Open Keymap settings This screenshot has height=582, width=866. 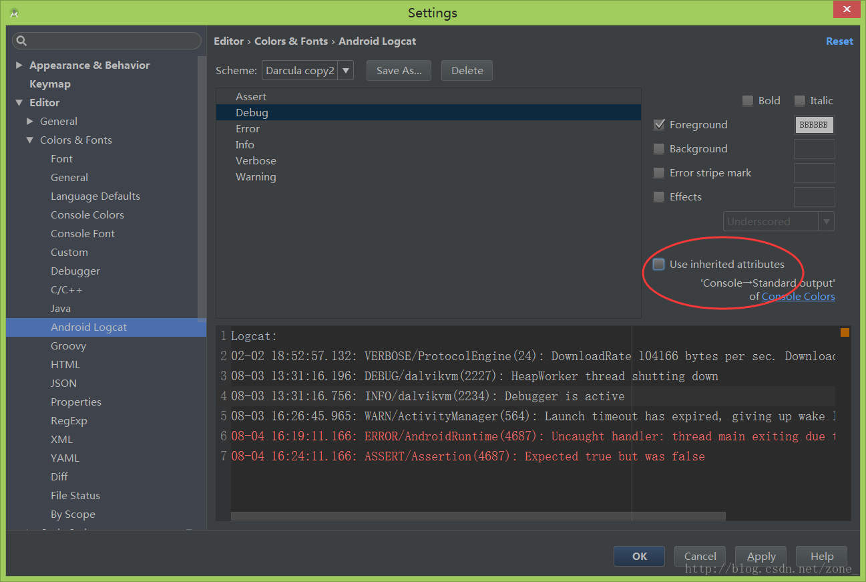tap(50, 84)
